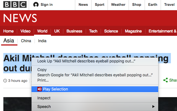
Task: Click the BBC logo
Action: click(x=15, y=4)
